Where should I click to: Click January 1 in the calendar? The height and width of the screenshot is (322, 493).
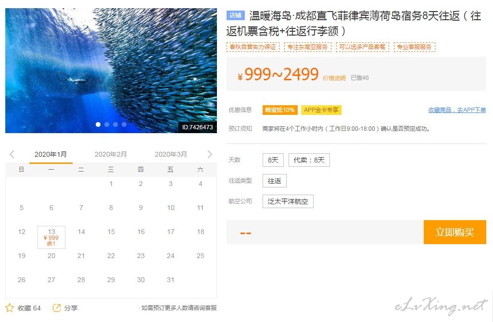coord(111,184)
